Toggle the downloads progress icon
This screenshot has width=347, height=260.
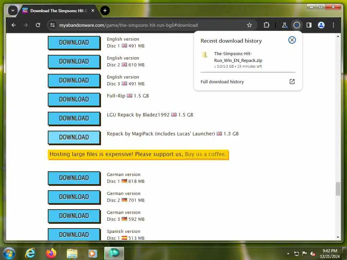pos(297,25)
